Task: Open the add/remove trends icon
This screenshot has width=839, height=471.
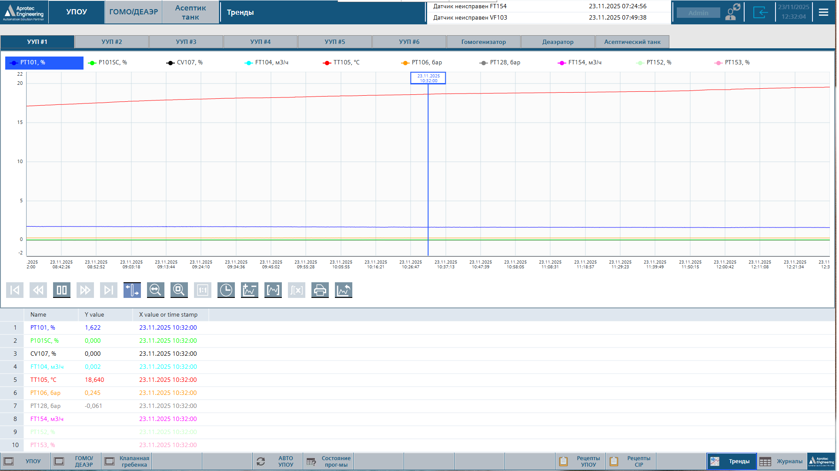Action: click(x=250, y=290)
